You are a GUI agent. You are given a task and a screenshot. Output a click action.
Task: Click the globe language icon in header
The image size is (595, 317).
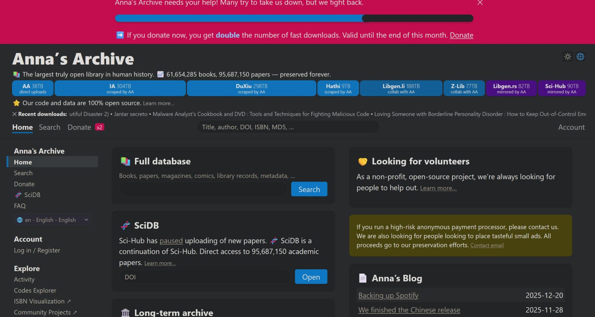tap(580, 57)
